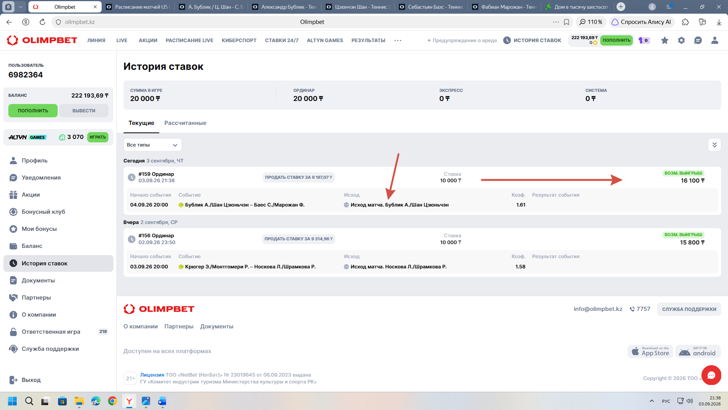Sell bet #156 for 9 314,96

click(299, 239)
